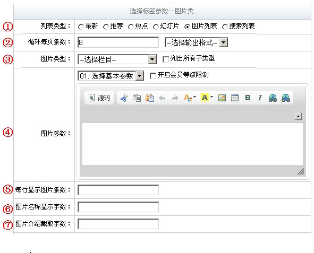This screenshot has width=314, height=253.
Task: Select the 推荐 radio button
Action: [106, 27]
